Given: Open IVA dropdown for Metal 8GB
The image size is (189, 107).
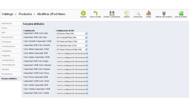Looking at the screenshot, I should [x=72, y=53].
